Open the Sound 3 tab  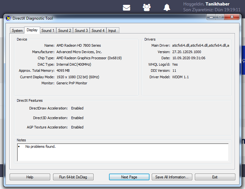click(81, 31)
